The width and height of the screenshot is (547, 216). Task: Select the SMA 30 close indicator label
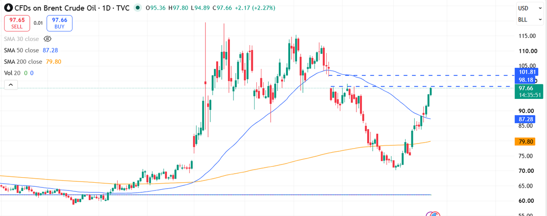tap(21, 39)
